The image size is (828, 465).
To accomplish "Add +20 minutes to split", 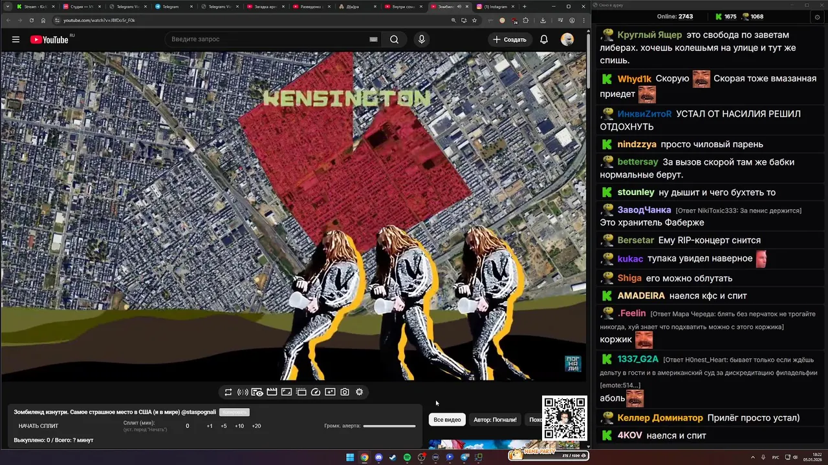I will (256, 426).
